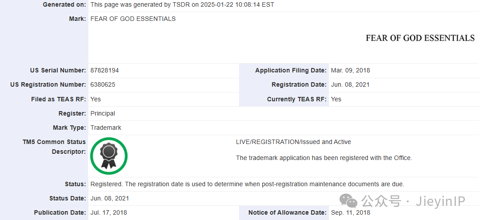Click the Publication Date value Jul. 17, 2018
480x220 pixels.
(109, 212)
